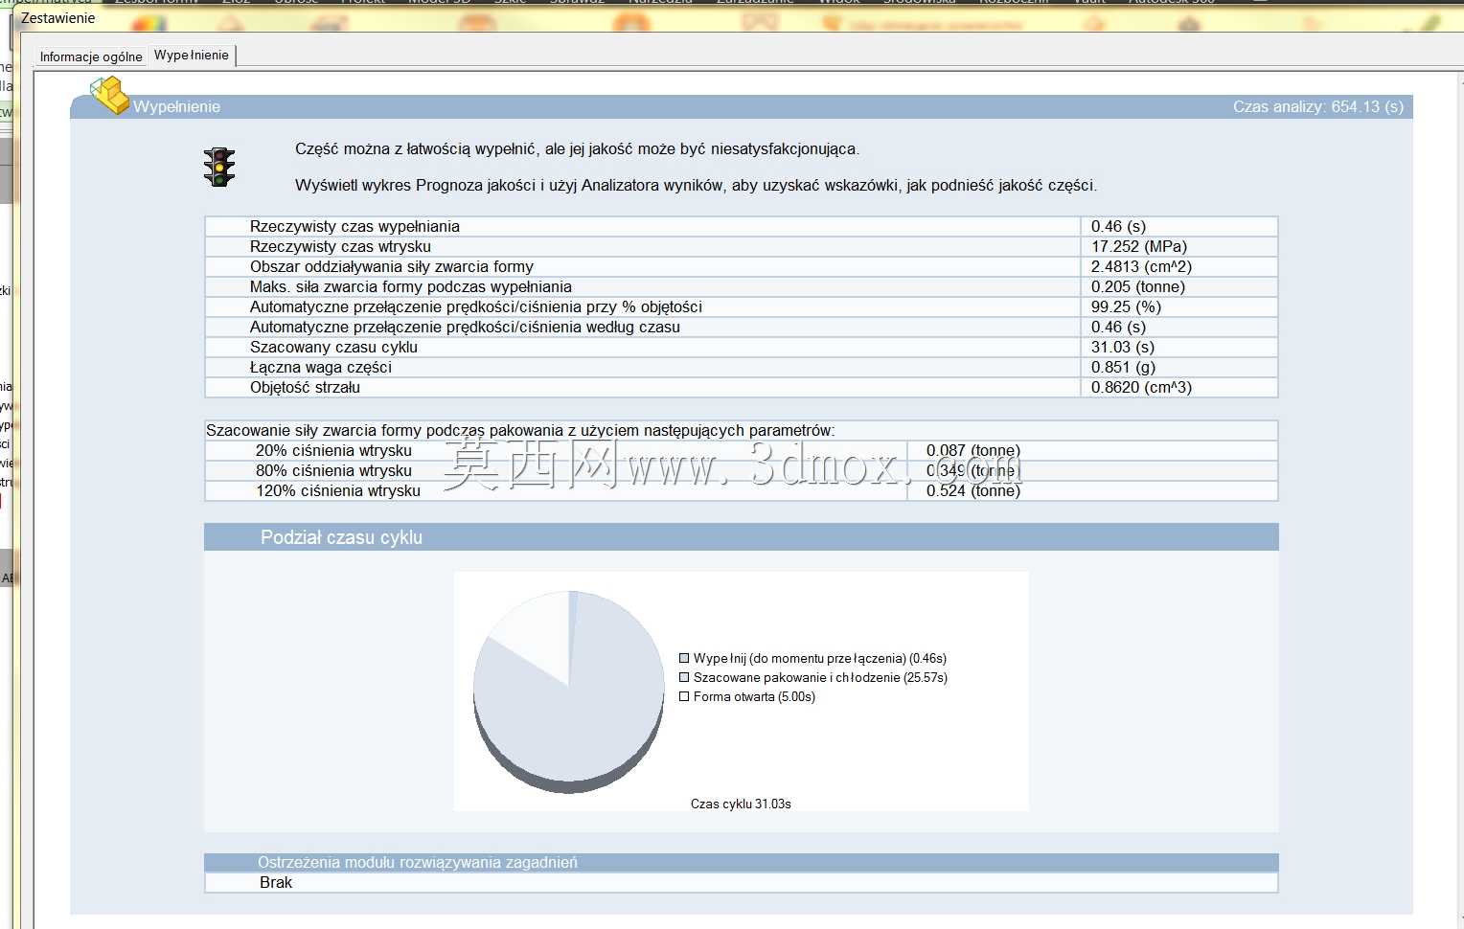Click the yellow cube Wypełnienie header icon
The image size is (1464, 929).
(109, 95)
